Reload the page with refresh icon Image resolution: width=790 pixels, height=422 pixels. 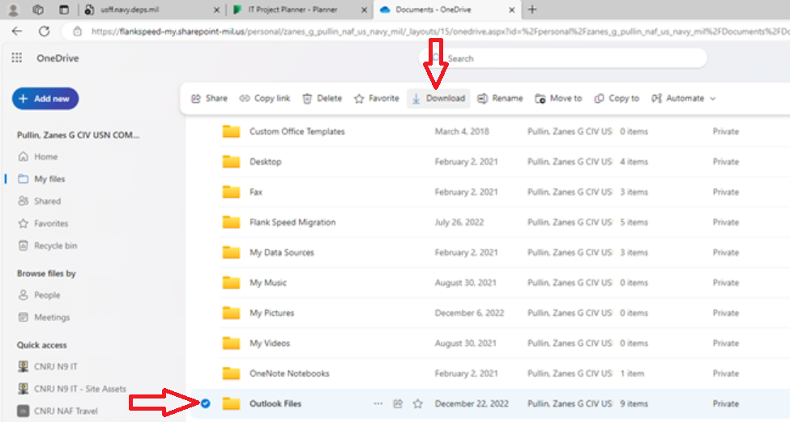click(x=45, y=32)
